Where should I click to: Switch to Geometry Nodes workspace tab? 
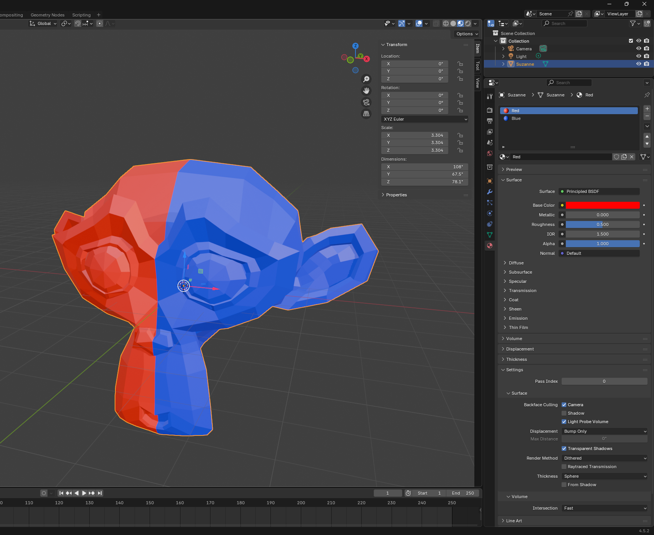click(x=48, y=15)
